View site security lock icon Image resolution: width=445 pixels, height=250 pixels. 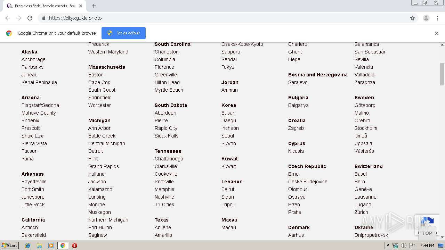click(43, 18)
